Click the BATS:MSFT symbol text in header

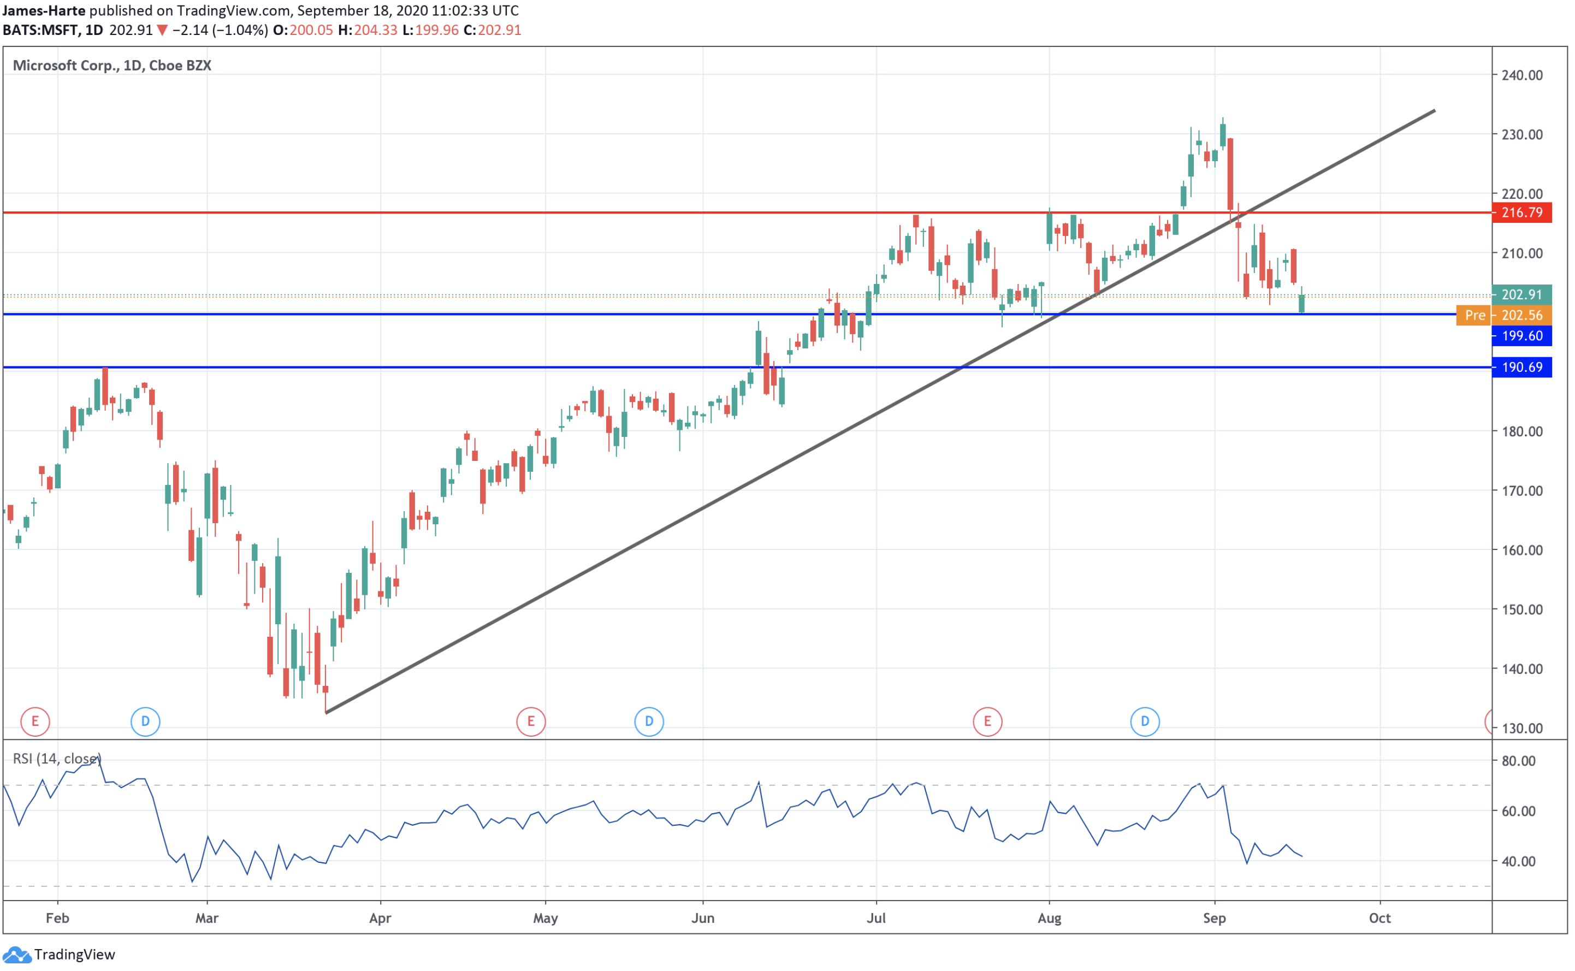[40, 30]
